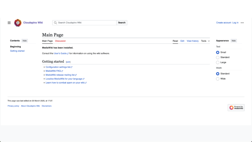
Task: Select the Large text size option
Action: pos(218,62)
